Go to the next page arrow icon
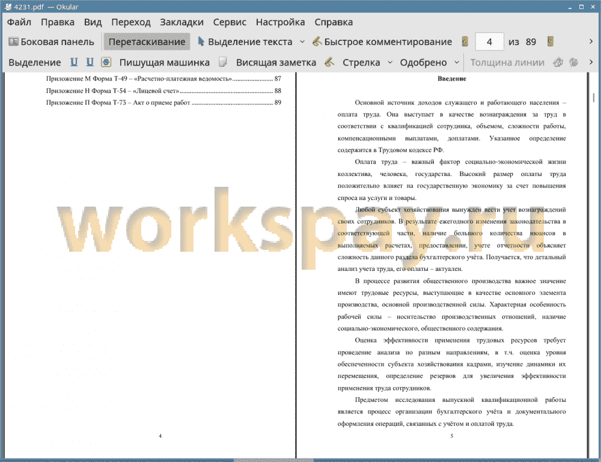601x462 pixels. point(551,41)
